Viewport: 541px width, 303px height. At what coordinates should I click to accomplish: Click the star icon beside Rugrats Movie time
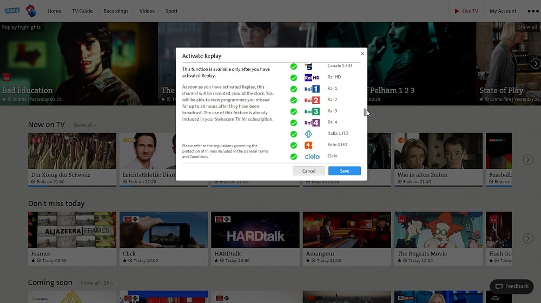coord(399,261)
